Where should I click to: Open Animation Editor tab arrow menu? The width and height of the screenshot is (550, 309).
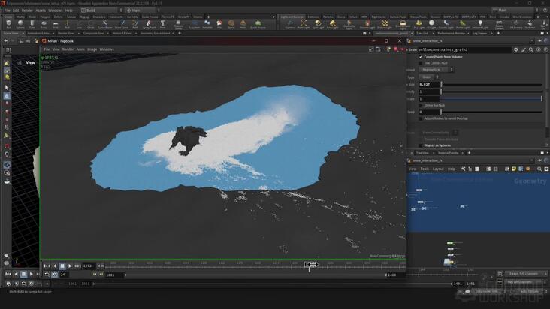[x=53, y=33]
